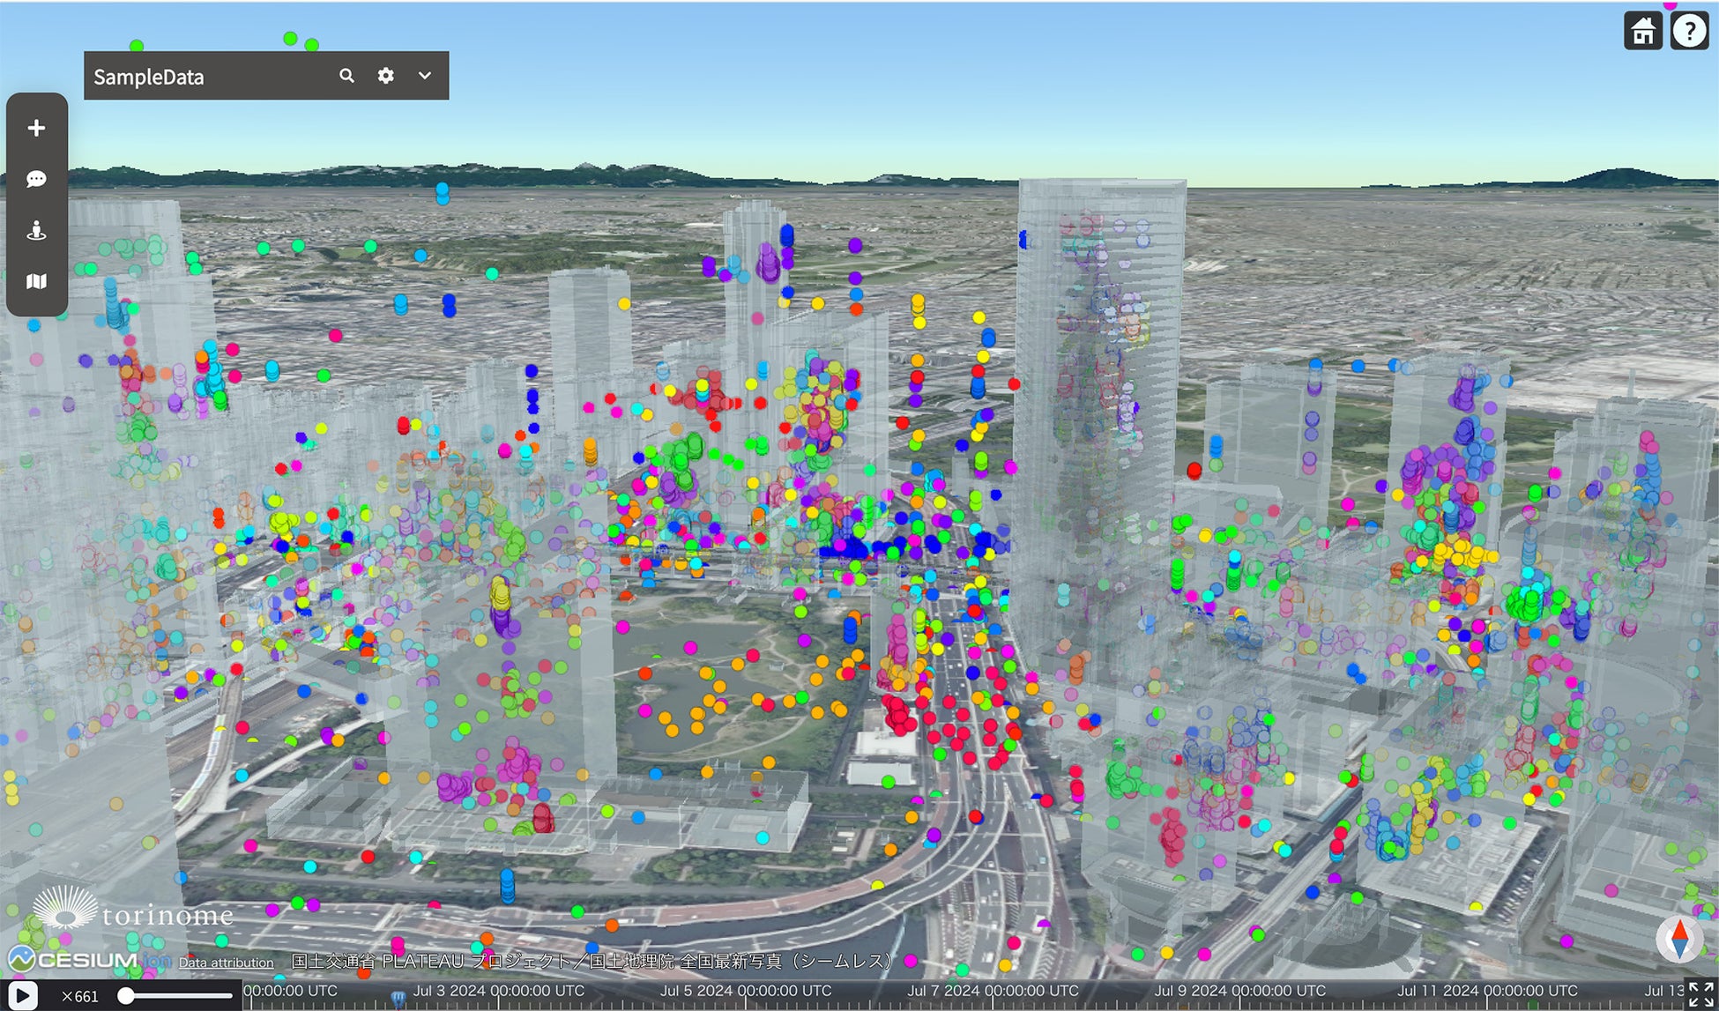Click the Cesium ion logo
The width and height of the screenshot is (1719, 1011).
click(88, 960)
